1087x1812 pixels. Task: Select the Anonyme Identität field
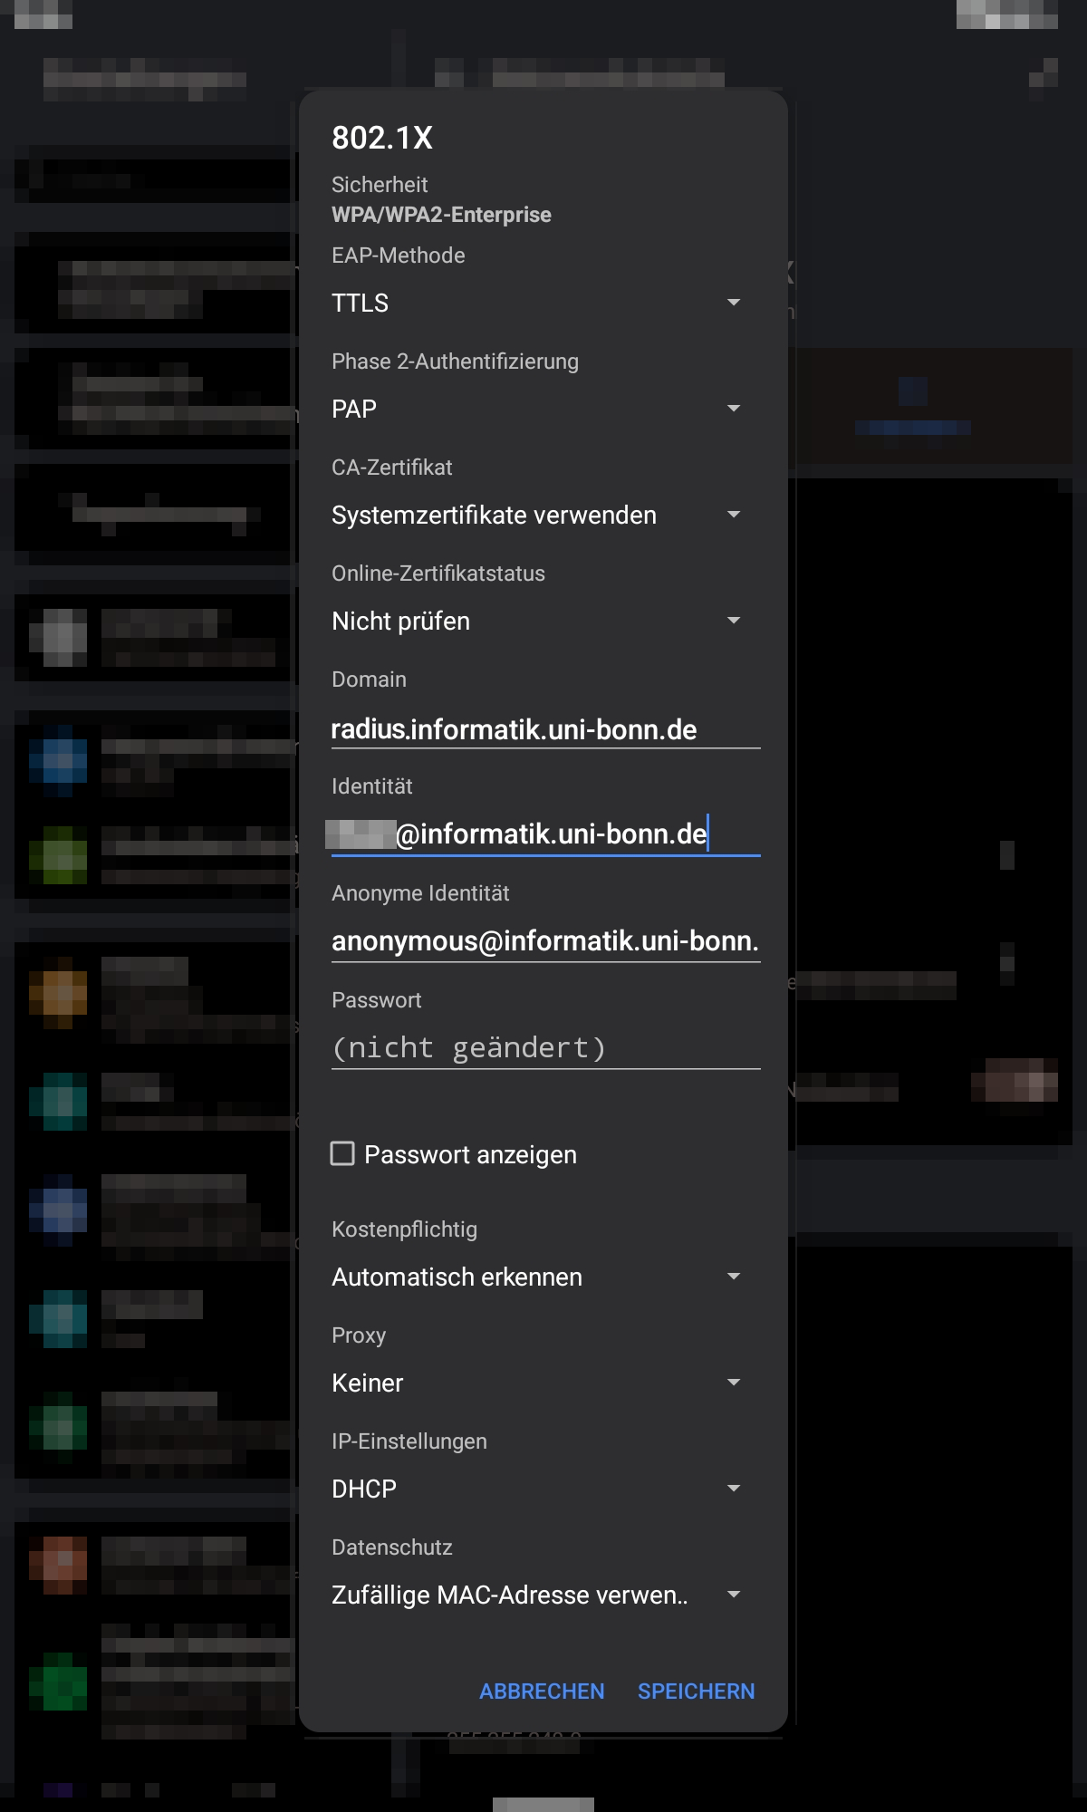coord(545,940)
